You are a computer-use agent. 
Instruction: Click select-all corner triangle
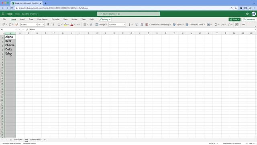pyautogui.click(x=4, y=33)
